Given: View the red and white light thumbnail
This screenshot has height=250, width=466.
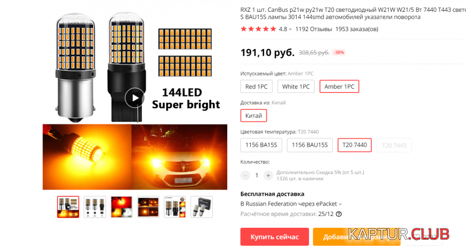Looking at the screenshot, I should click(121, 207).
